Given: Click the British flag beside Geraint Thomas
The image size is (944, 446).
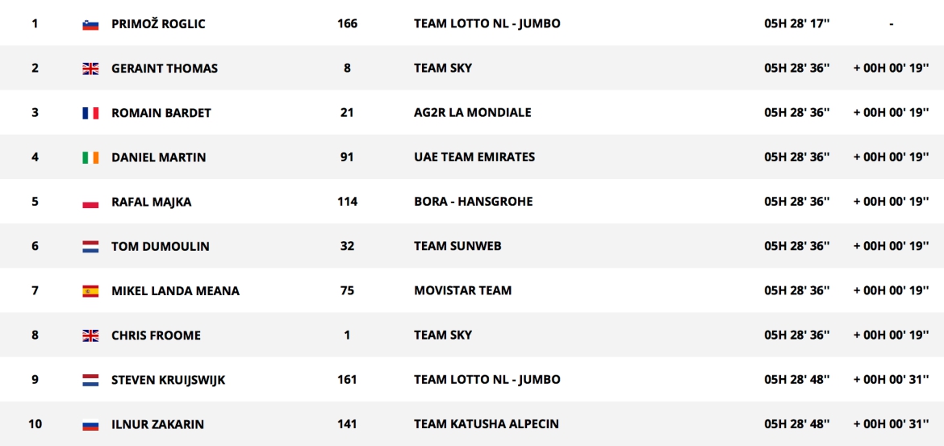Looking at the screenshot, I should (x=90, y=69).
